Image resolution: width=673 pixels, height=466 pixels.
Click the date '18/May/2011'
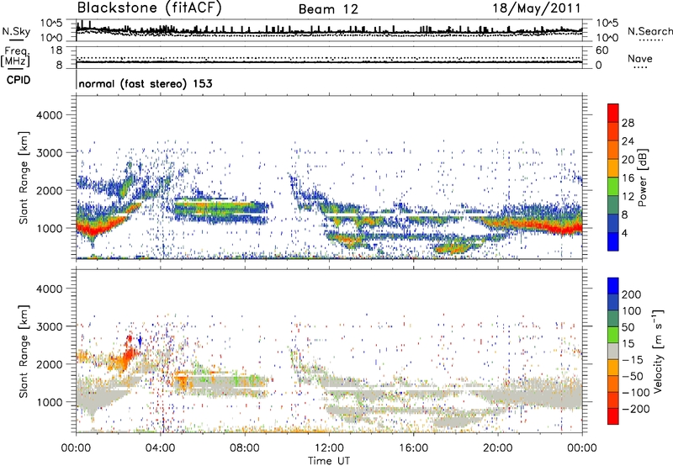coord(537,8)
